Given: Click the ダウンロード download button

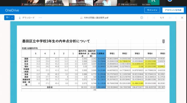Looking at the screenshot, I should (26, 18).
